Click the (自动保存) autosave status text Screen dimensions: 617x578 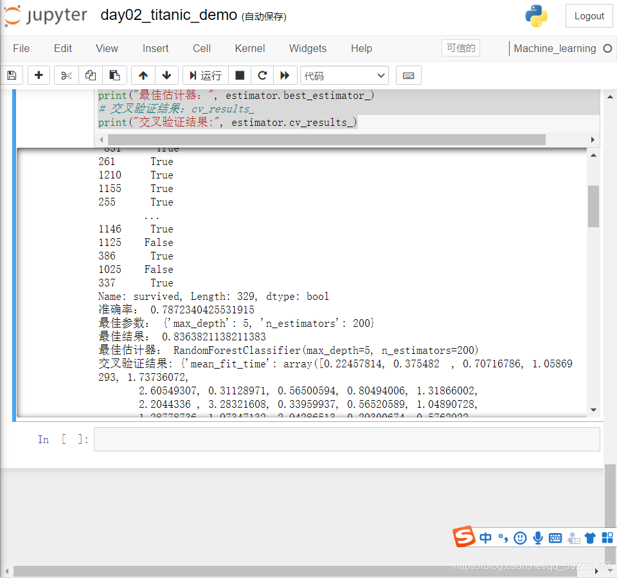264,17
